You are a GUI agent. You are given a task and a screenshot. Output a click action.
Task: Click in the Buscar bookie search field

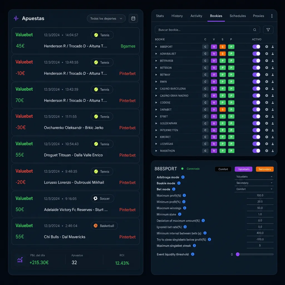[x=207, y=30]
